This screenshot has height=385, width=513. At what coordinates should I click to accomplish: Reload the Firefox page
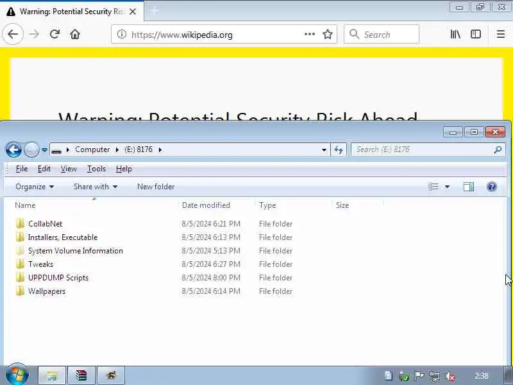(55, 34)
